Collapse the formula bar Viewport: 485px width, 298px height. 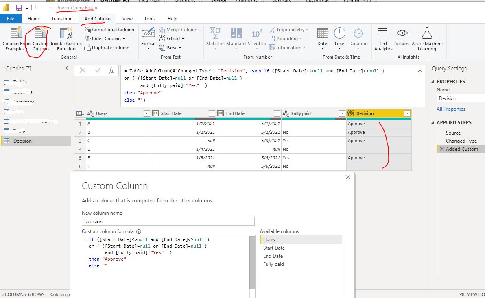click(420, 71)
